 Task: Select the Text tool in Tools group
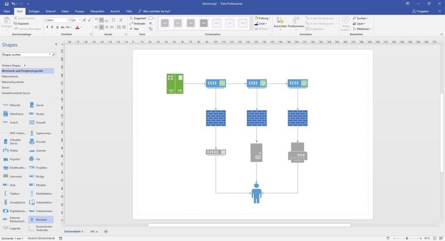[134, 29]
